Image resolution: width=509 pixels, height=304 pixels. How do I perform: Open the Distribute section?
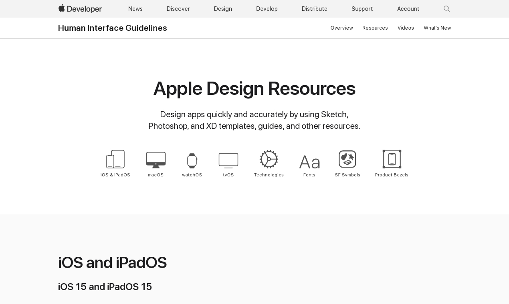tap(314, 9)
